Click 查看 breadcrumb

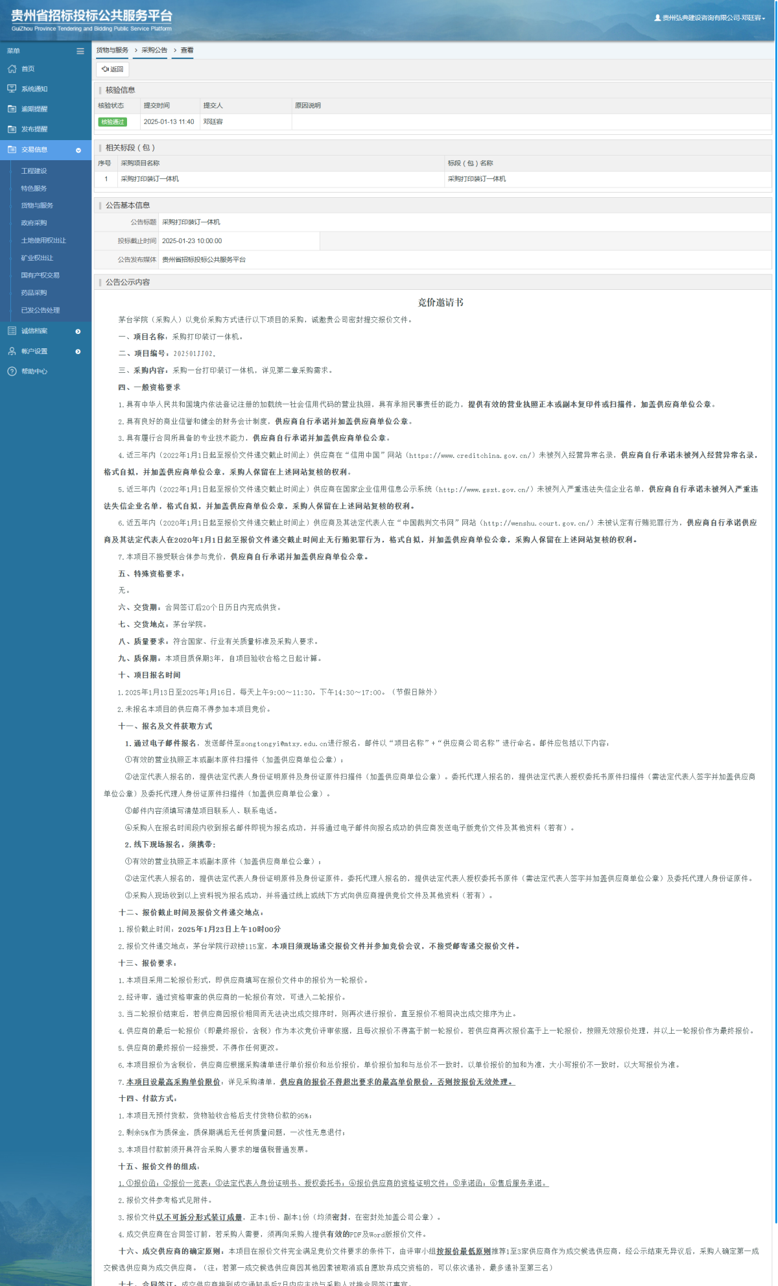tap(187, 50)
